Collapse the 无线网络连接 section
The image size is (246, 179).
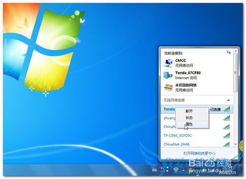228,100
